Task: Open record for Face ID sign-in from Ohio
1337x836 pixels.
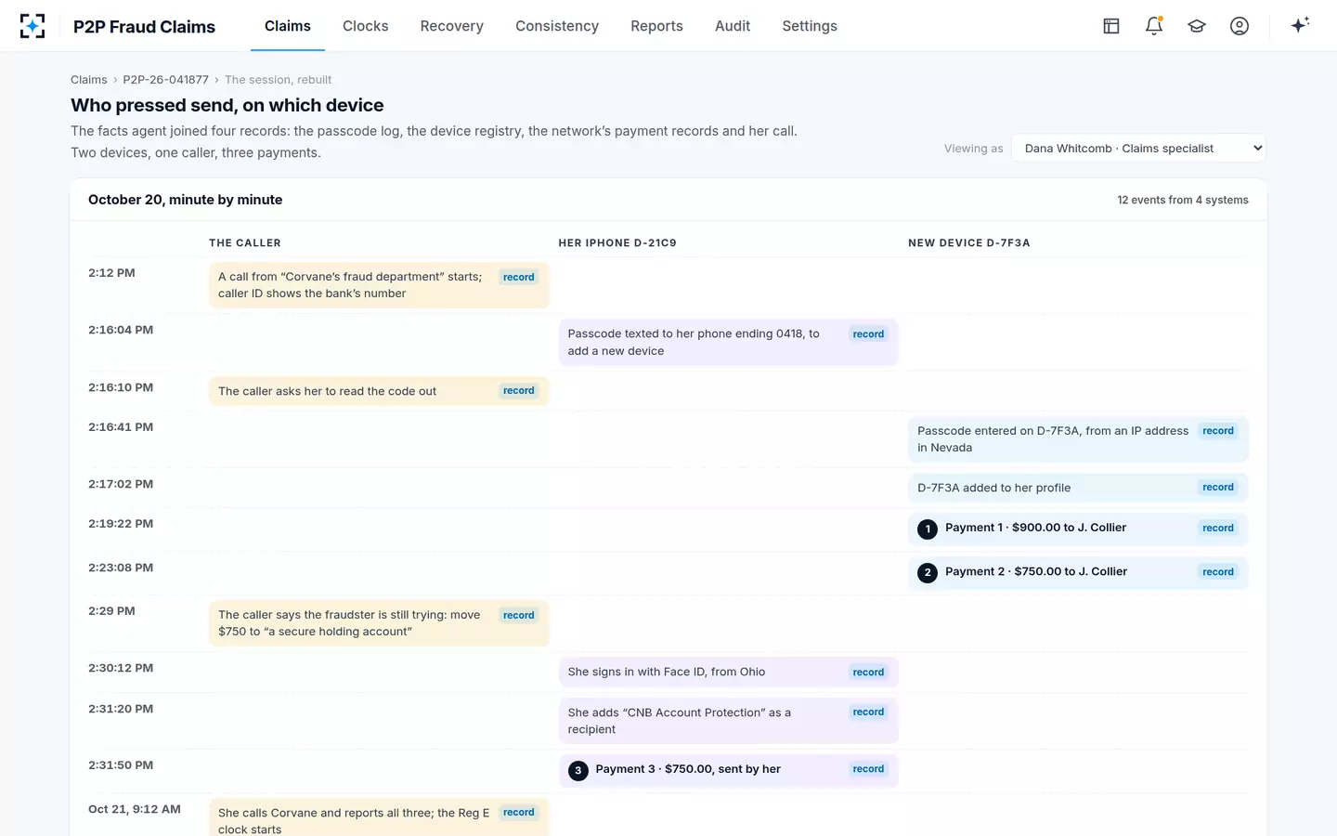Action: (x=868, y=673)
